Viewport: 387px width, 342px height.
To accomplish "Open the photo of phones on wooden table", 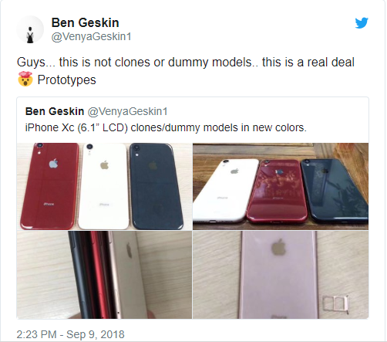I will point(281,186).
